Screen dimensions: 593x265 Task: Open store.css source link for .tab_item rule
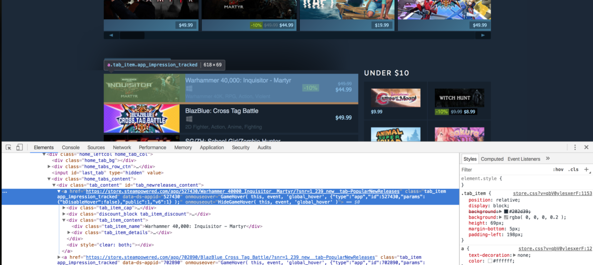click(x=552, y=193)
